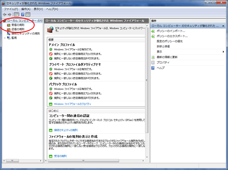Click the 監視 monitor icon in the tree
Viewport: 228px width, 170px height.
coord(9,38)
